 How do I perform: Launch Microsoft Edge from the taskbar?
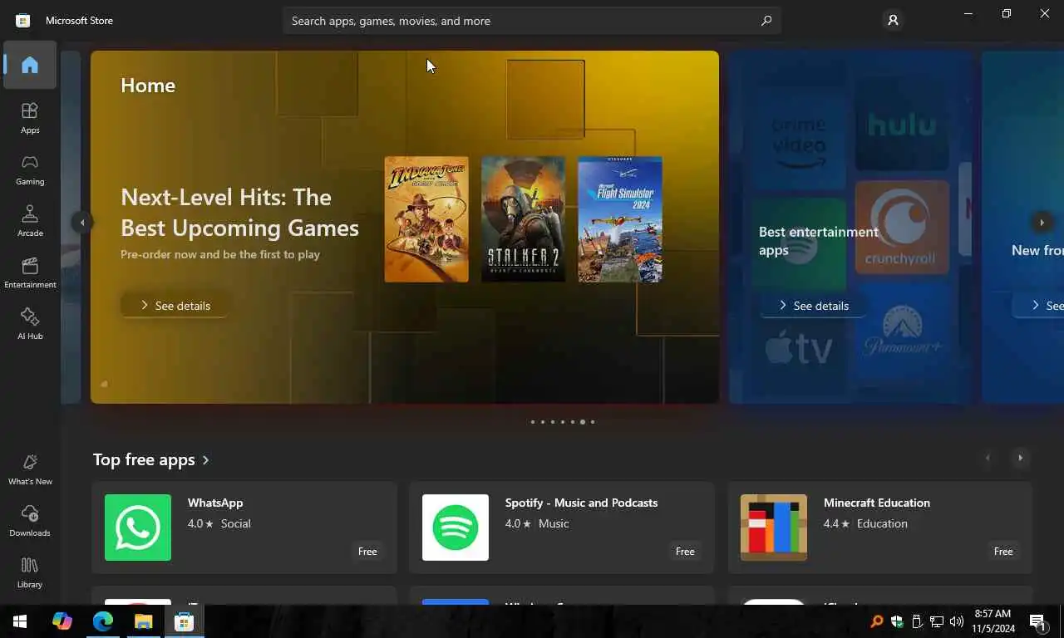coord(103,621)
